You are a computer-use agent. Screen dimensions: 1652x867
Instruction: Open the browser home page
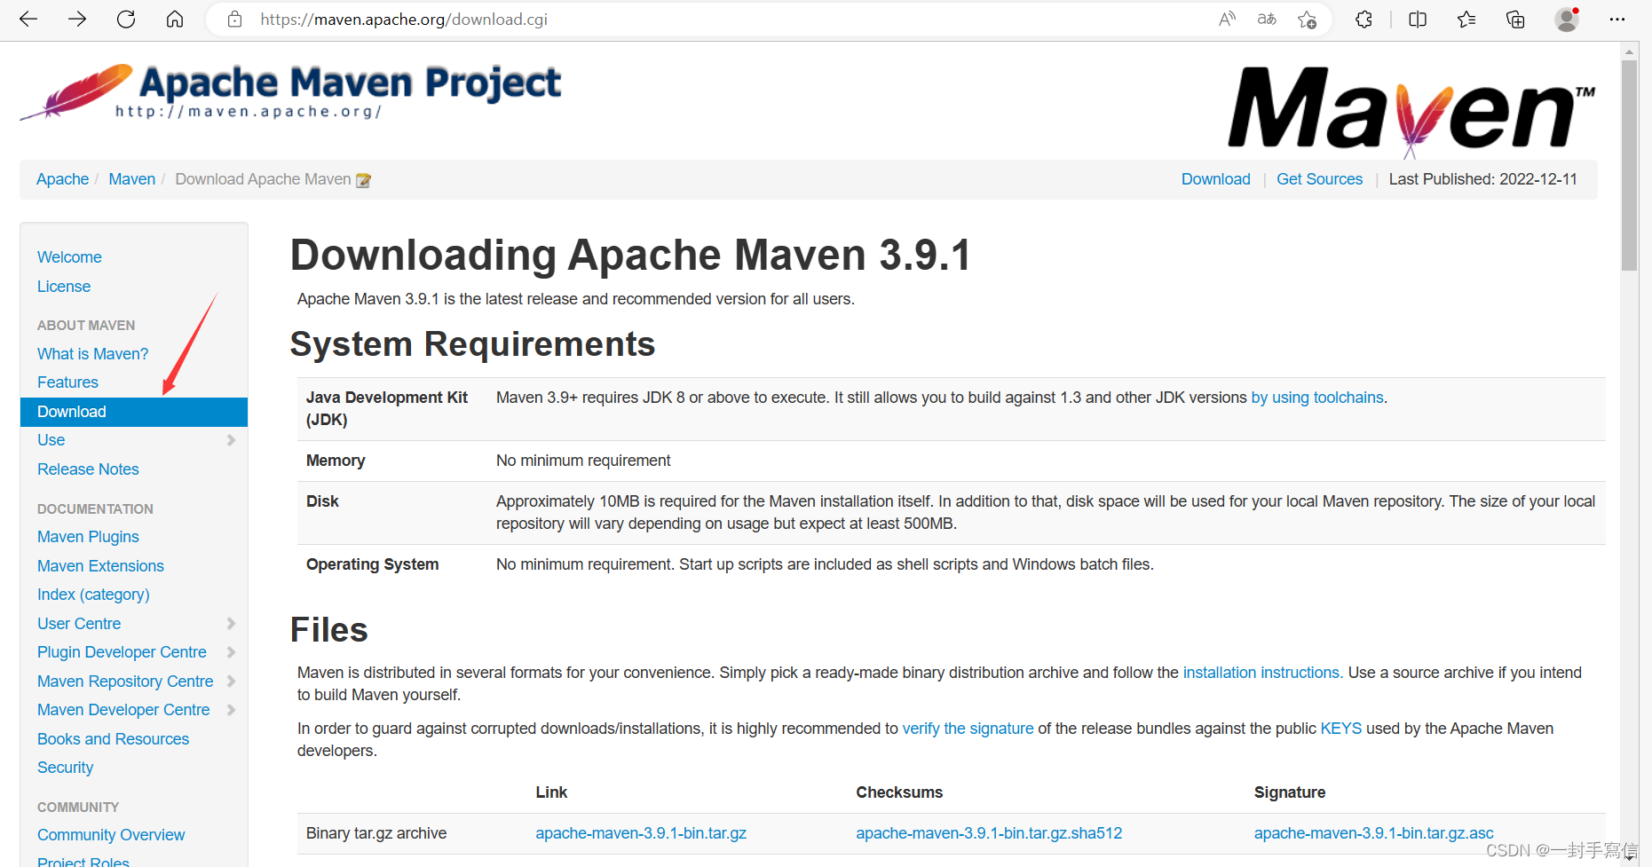[175, 20]
